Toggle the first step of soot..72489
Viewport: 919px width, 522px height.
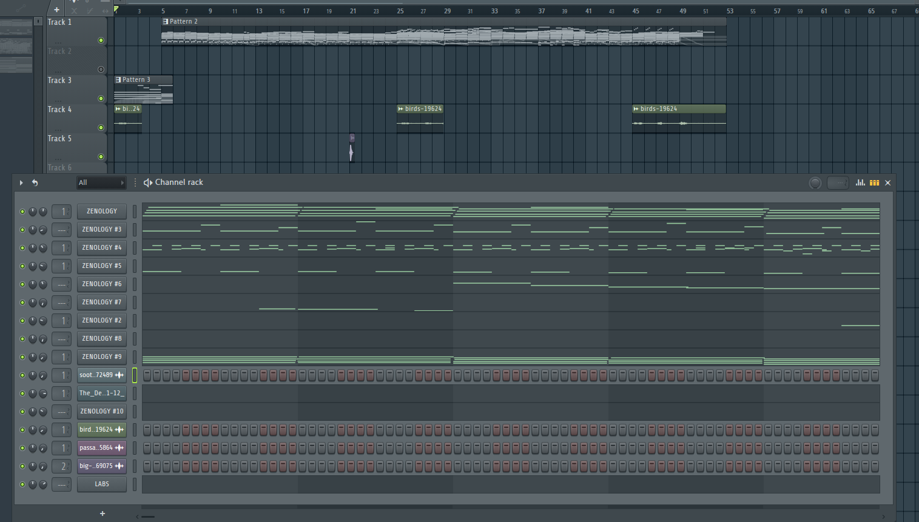point(147,375)
